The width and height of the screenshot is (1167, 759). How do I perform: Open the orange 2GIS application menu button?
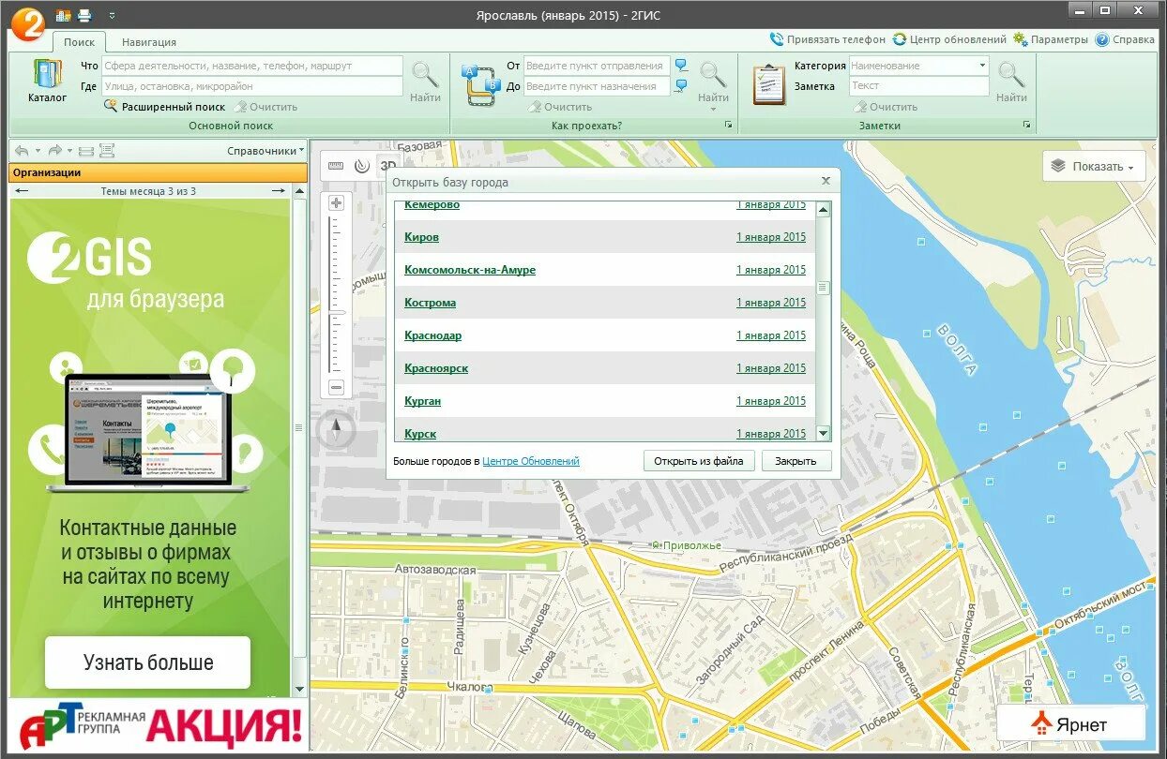(27, 23)
